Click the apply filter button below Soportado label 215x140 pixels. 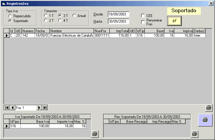click(174, 21)
